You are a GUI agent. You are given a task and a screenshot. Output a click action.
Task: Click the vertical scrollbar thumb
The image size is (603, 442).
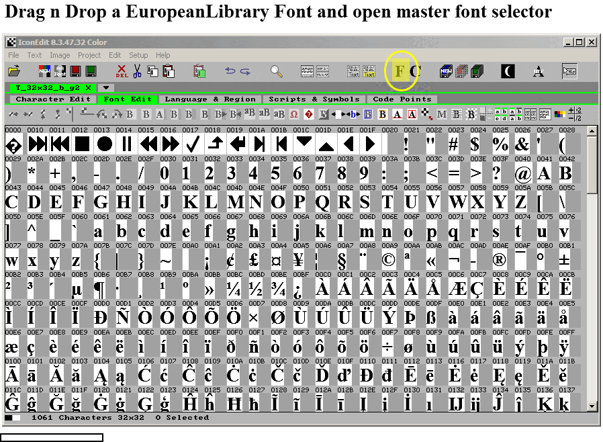click(592, 165)
